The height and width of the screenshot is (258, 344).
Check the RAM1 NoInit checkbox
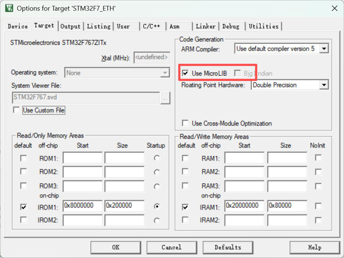pos(318,158)
